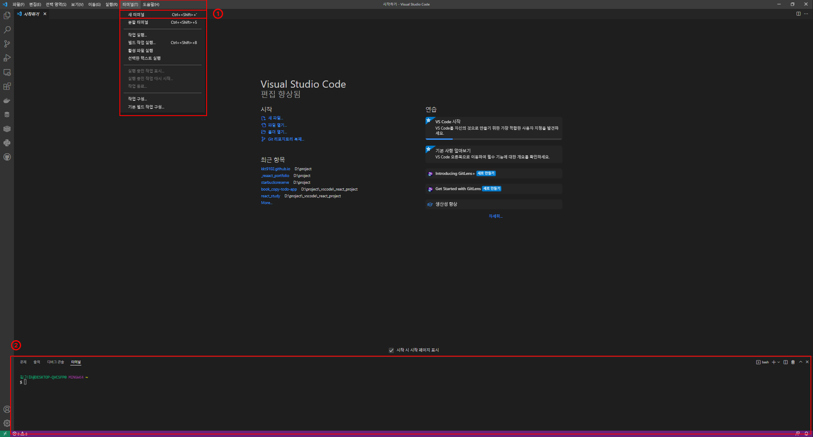Select the 터미널 panel tab
Viewport: 813px width, 437px height.
[76, 362]
